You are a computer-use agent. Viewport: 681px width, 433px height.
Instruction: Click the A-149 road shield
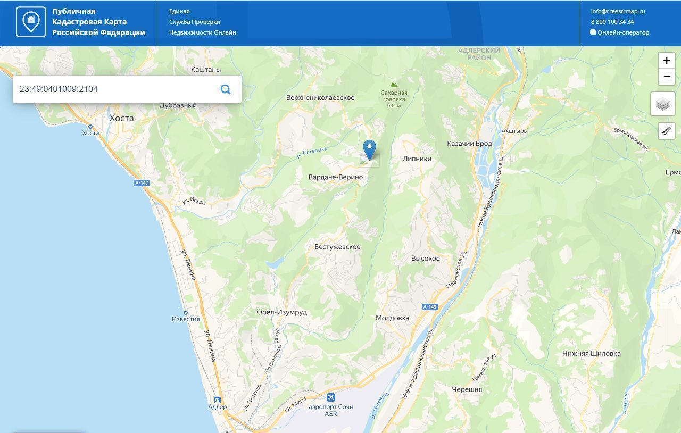(430, 307)
